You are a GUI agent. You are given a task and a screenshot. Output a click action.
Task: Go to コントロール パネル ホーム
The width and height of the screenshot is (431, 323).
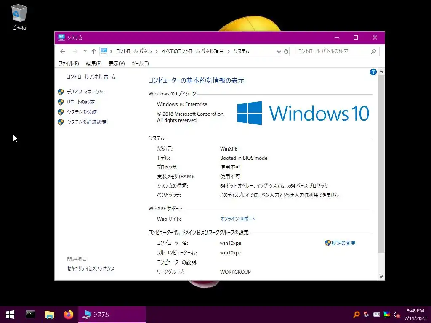tap(91, 77)
